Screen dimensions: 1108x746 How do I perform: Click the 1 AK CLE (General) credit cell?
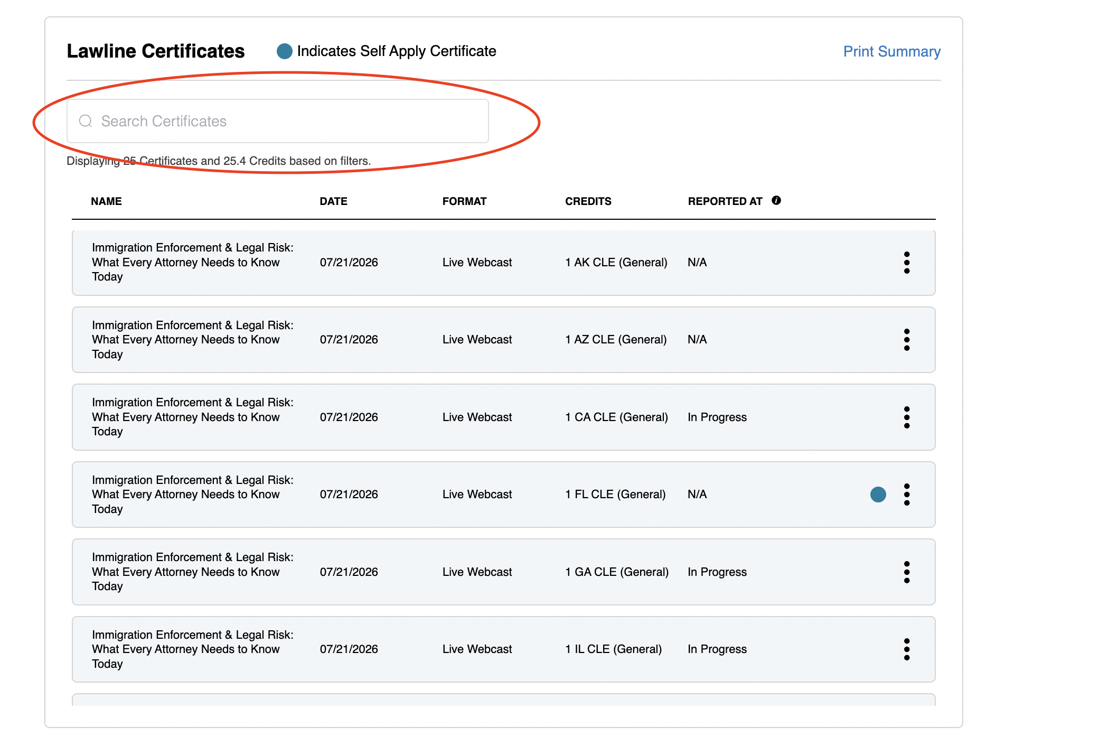(x=616, y=263)
